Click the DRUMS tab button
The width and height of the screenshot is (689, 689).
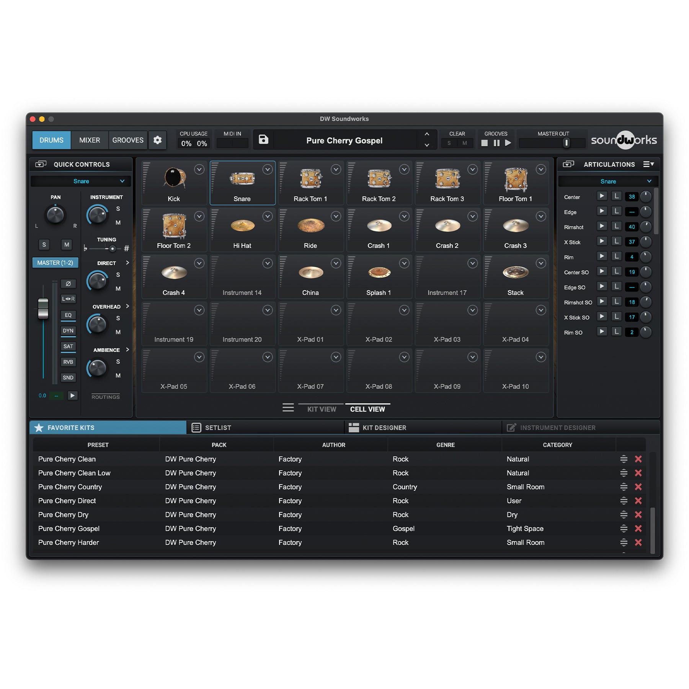[51, 140]
